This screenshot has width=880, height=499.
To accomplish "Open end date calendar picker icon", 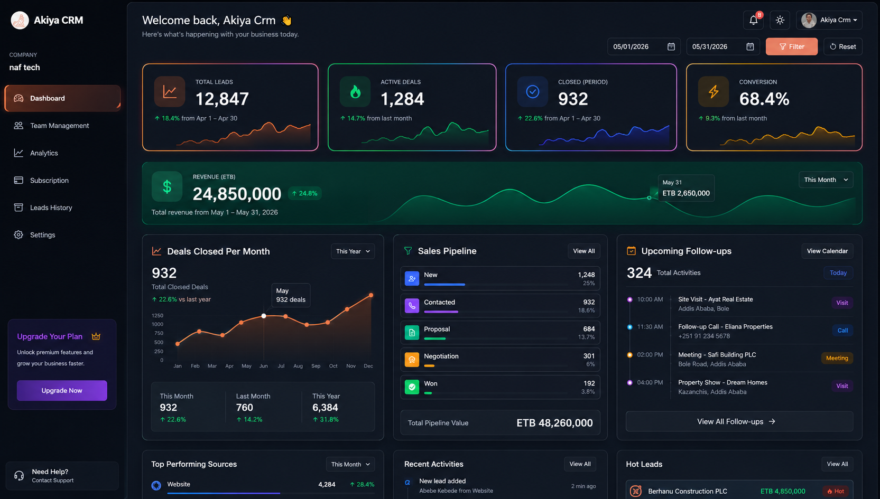I will coord(750,46).
